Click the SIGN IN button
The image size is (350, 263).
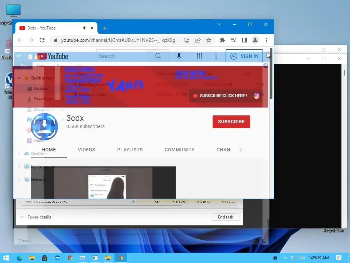coord(244,56)
